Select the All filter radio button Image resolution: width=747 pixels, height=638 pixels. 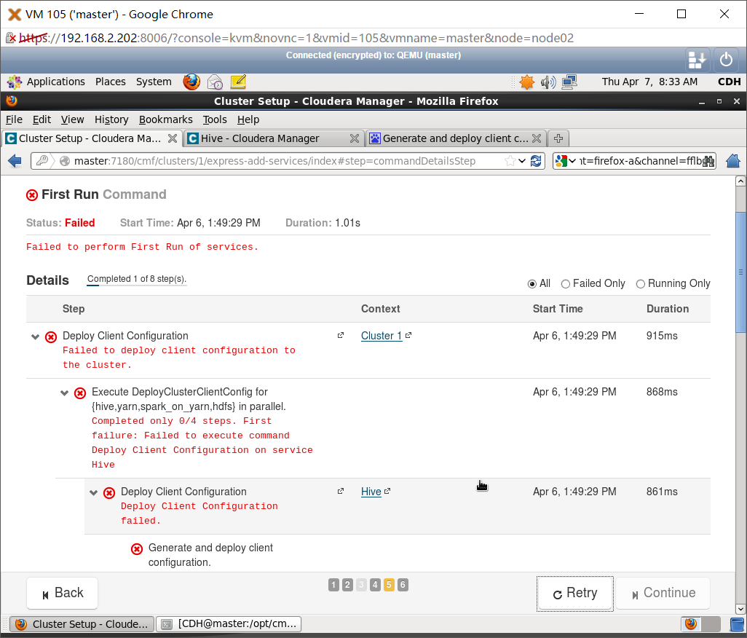pyautogui.click(x=532, y=284)
